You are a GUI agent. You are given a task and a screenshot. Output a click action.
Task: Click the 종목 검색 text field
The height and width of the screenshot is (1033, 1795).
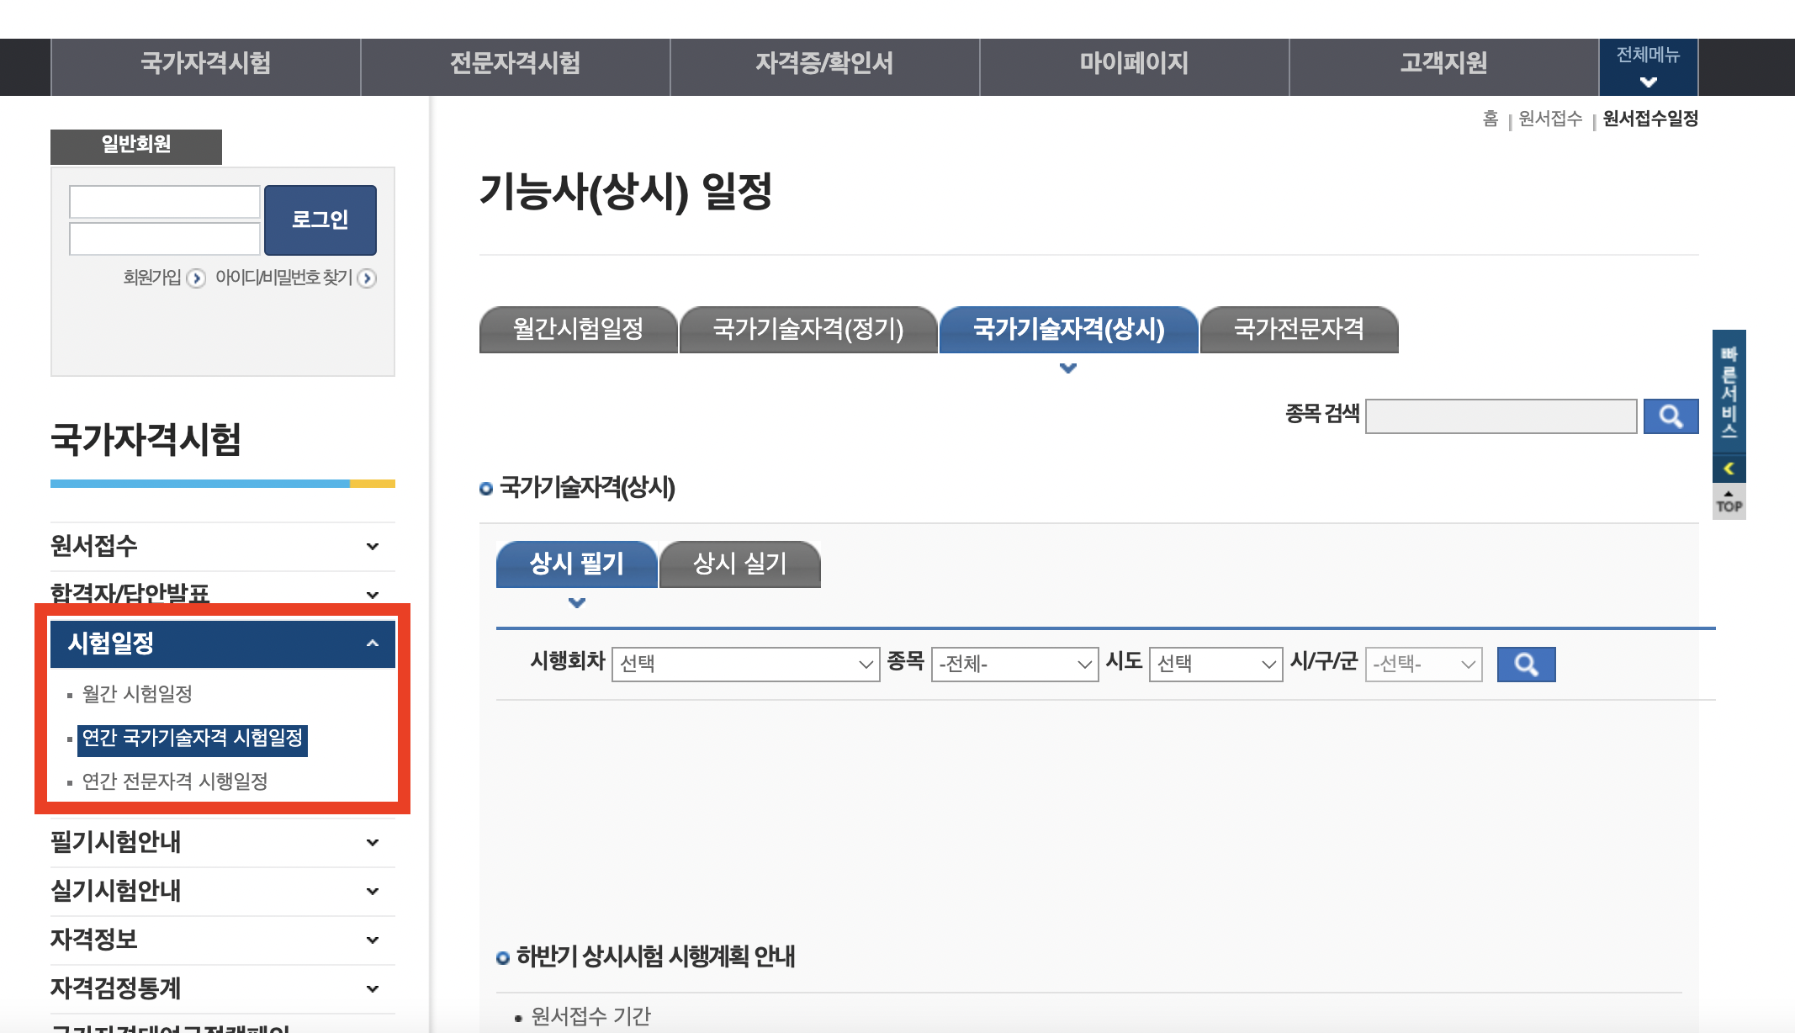[1501, 416]
